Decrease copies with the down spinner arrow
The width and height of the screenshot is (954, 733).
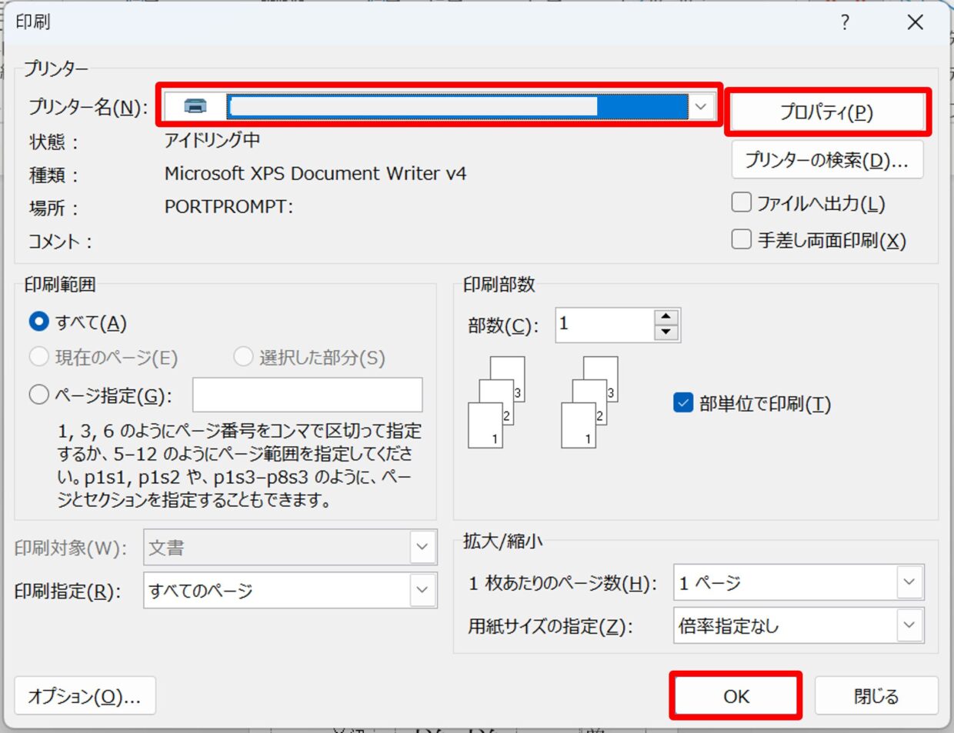click(665, 333)
